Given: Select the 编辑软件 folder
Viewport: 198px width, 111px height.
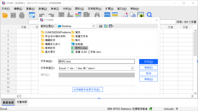Looking at the screenshot, I should click(x=48, y=40).
